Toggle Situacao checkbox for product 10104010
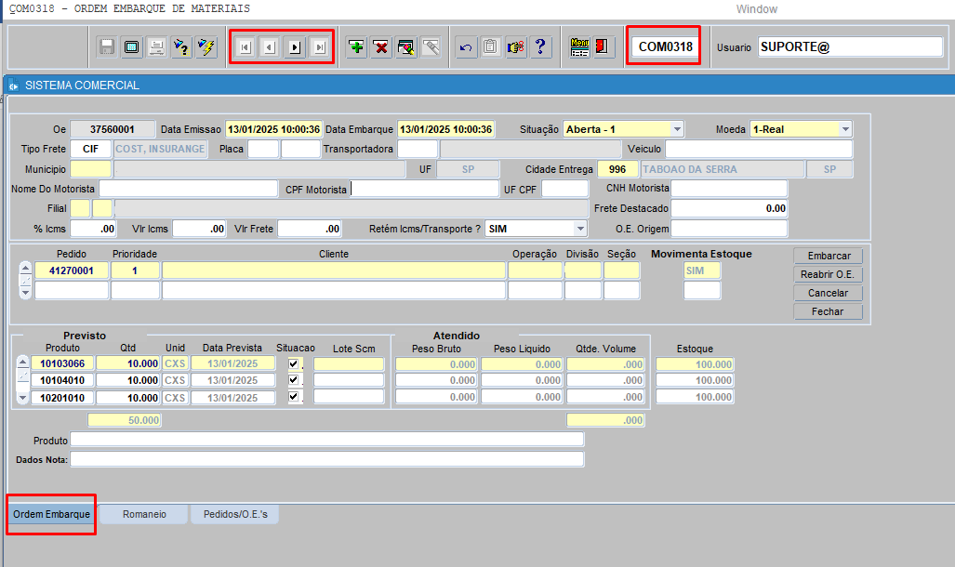955x567 pixels. 294,380
